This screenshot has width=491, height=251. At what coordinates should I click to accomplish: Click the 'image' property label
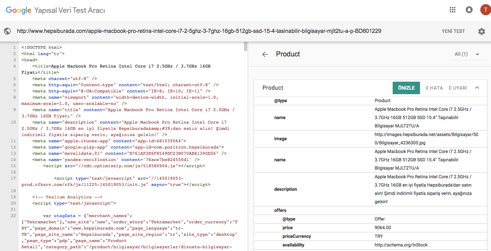click(280, 139)
